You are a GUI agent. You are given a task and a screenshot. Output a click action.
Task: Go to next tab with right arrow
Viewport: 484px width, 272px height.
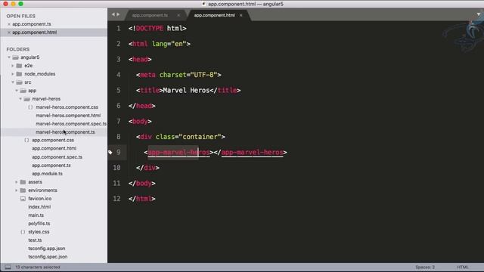[x=118, y=14]
